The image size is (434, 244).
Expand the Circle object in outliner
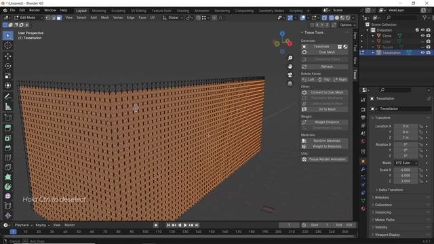373,36
